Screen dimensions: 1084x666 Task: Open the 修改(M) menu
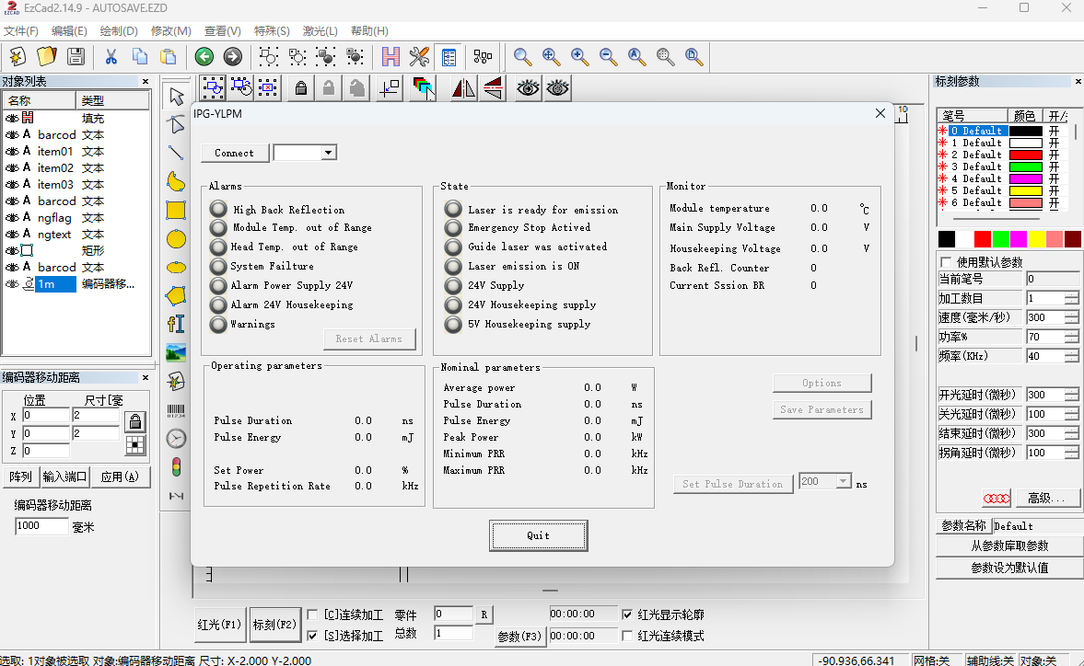pos(170,31)
